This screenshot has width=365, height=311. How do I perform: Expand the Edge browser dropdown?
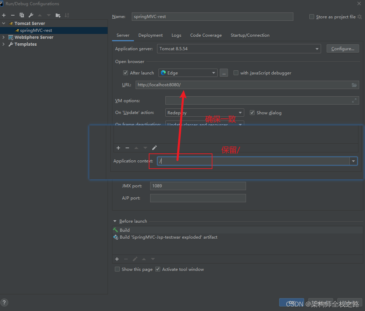click(x=188, y=73)
